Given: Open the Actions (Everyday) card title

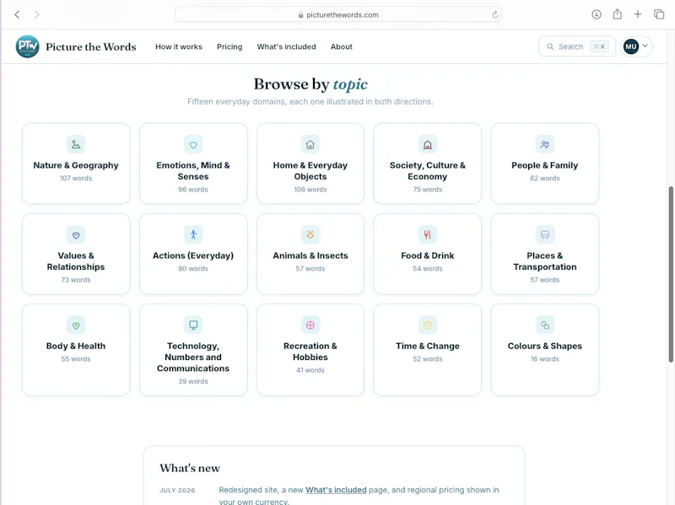Looking at the screenshot, I should 193,255.
